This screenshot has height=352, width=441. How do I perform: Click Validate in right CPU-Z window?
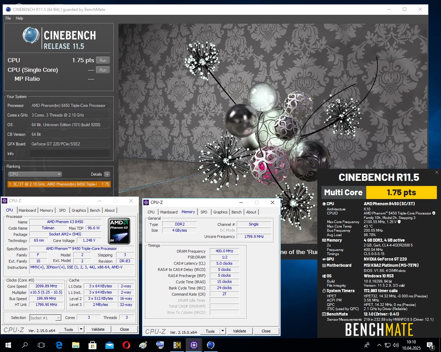239,331
